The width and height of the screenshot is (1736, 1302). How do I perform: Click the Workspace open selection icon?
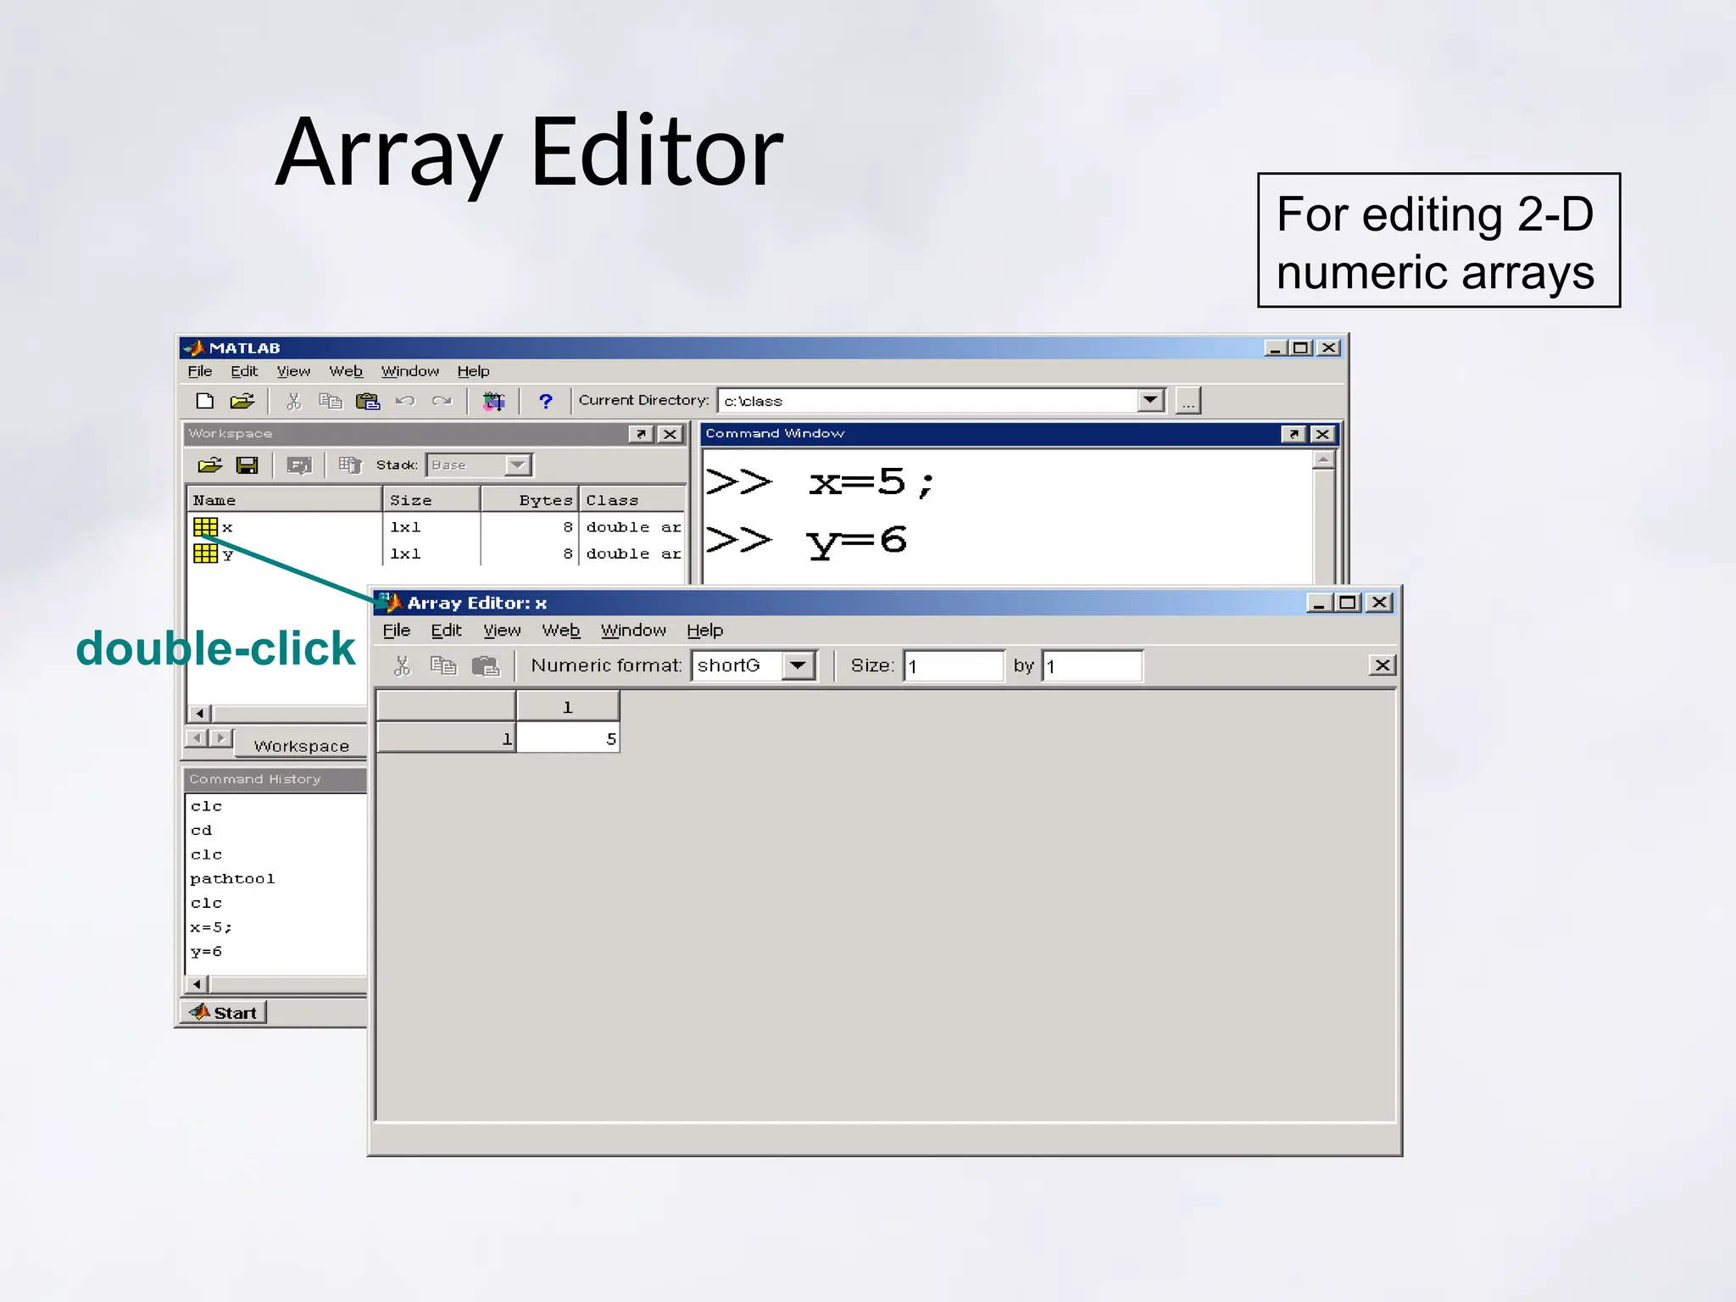point(299,465)
